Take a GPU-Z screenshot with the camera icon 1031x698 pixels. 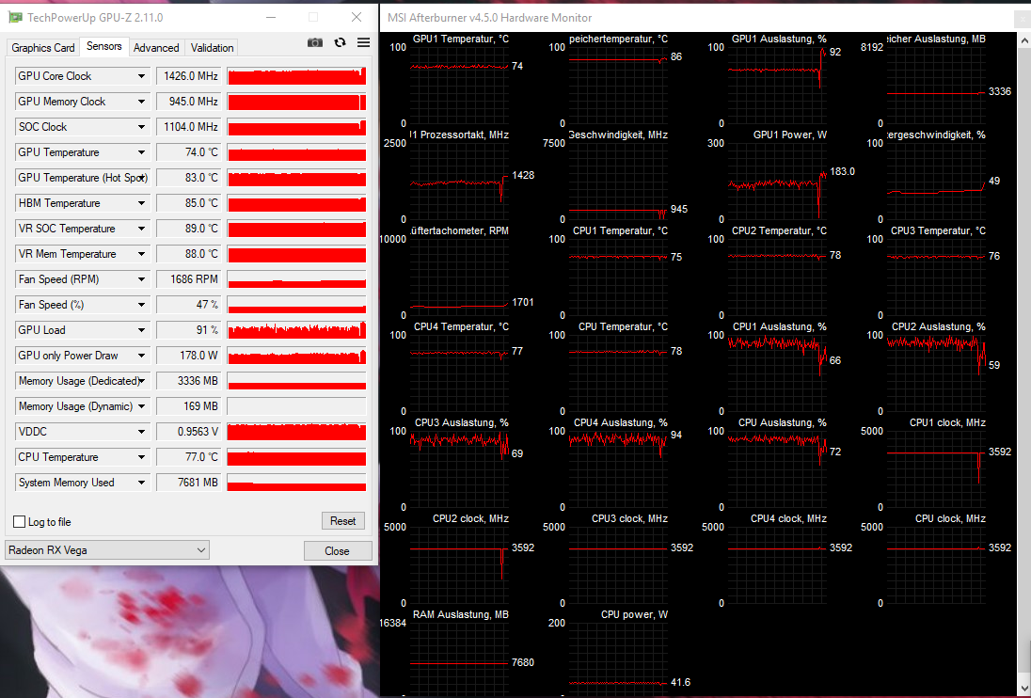click(x=315, y=42)
